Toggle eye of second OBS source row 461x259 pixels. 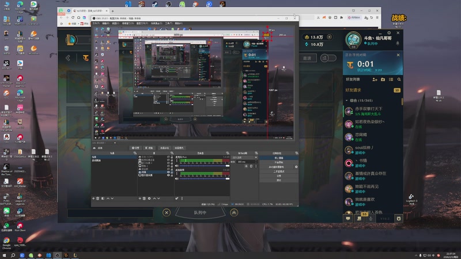click(x=168, y=160)
